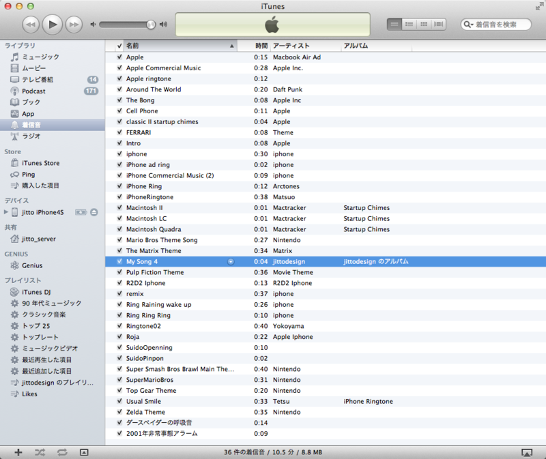Enter full screen mode via arrows icon
The height and width of the screenshot is (459, 546).
(539, 6)
